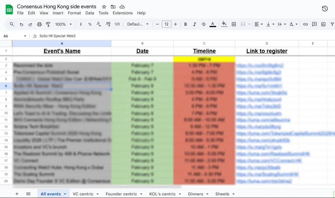This screenshot has height=198, width=335.
Task: Open the Insert menu
Action: click(58, 13)
